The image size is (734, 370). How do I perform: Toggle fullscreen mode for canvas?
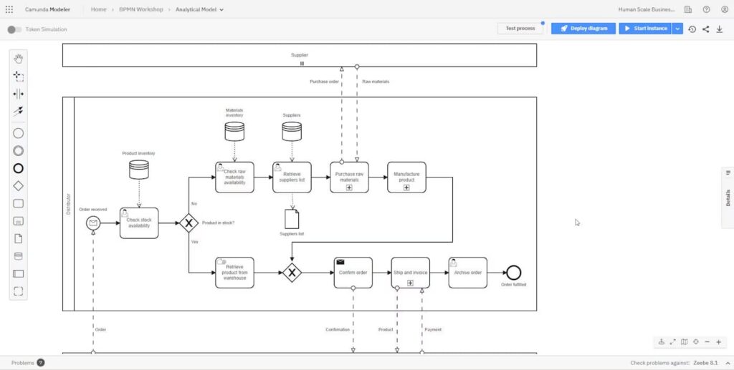[x=672, y=342]
